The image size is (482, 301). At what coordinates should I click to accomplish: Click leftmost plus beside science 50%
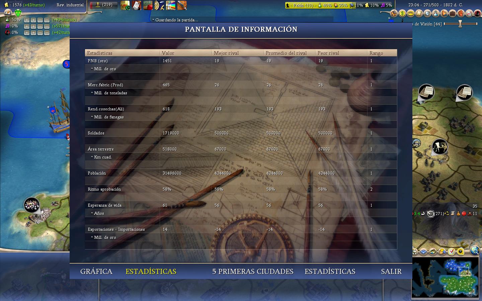click(x=27, y=20)
